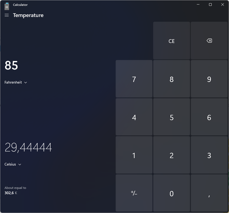Open the Celsius unit dropdown
This screenshot has width=229, height=213.
click(13, 164)
